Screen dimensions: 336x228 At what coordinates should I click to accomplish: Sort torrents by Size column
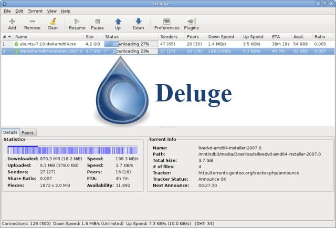tap(93, 37)
